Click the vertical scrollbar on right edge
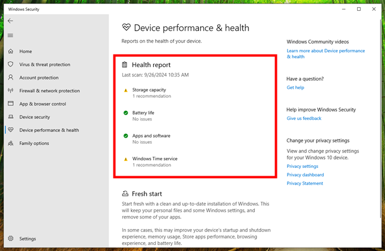This screenshot has height=251, width=385. [380, 117]
